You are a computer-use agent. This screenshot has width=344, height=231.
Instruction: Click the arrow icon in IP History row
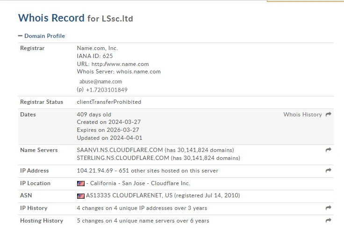[329, 208]
